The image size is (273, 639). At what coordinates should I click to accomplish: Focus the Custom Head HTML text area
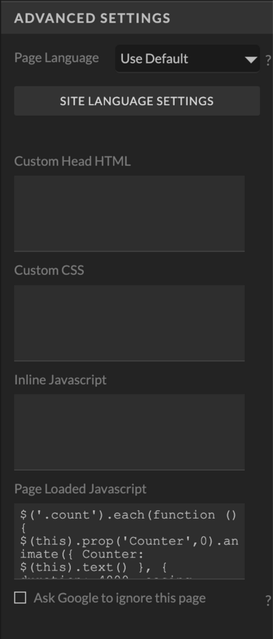click(x=129, y=213)
